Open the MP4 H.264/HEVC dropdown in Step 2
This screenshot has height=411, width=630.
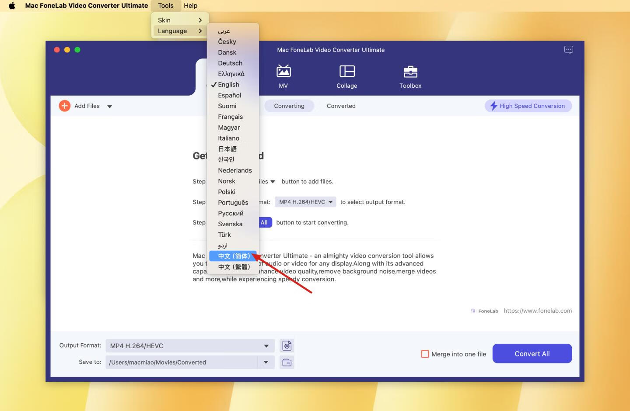[x=305, y=202]
